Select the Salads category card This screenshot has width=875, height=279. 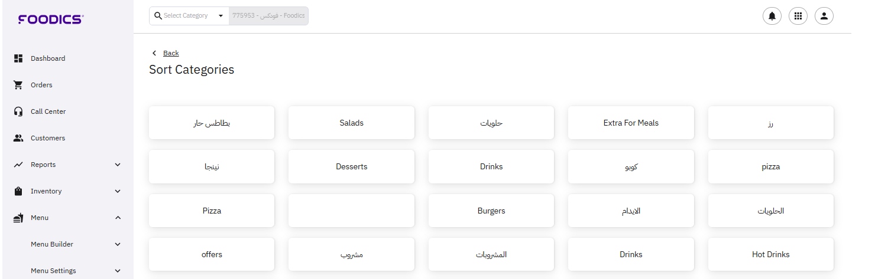(351, 123)
